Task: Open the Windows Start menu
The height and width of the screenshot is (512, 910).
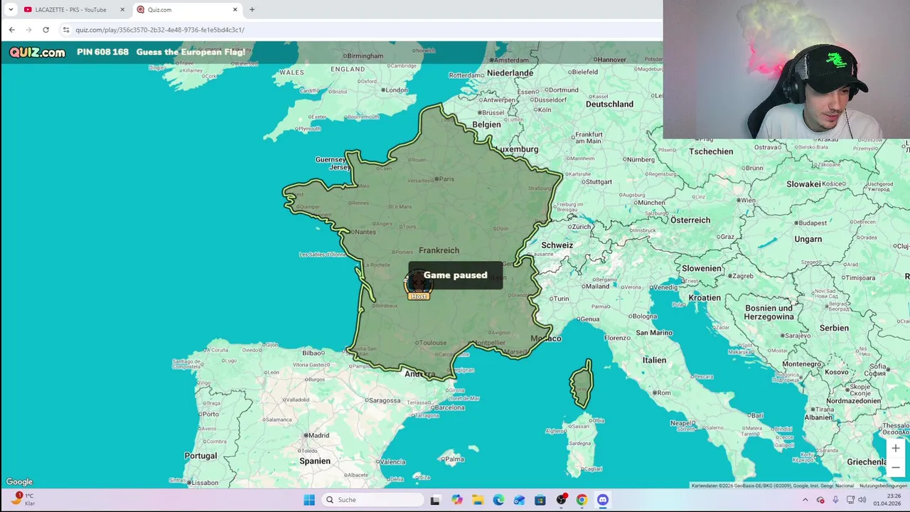Action: pos(309,500)
